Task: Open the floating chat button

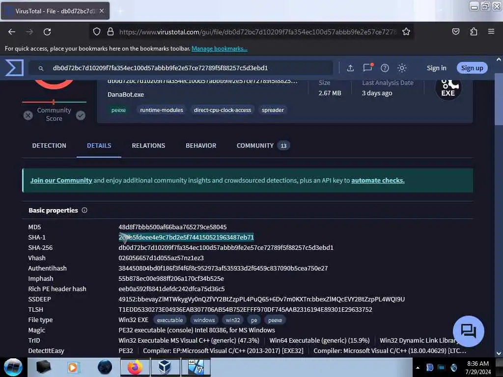Action: (x=468, y=331)
